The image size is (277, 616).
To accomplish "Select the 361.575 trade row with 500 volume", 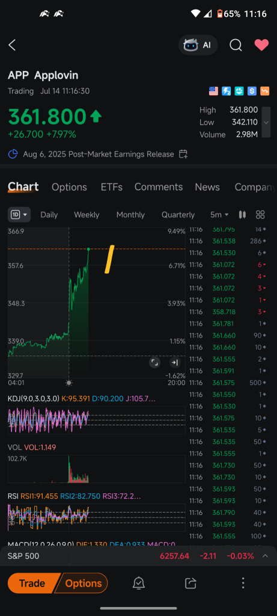I will pyautogui.click(x=228, y=382).
